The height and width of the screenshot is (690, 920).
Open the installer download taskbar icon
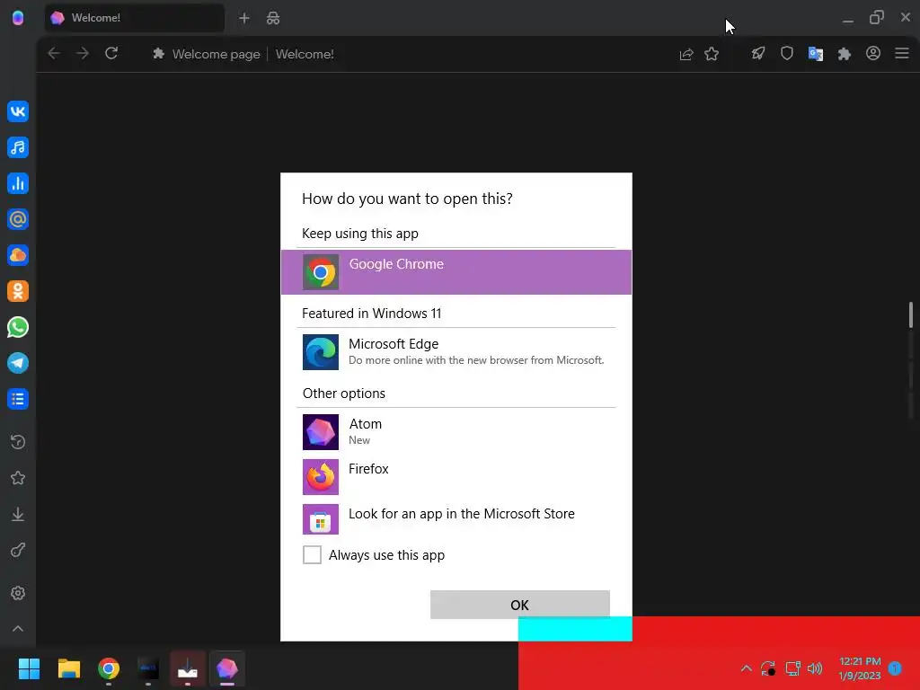(188, 668)
